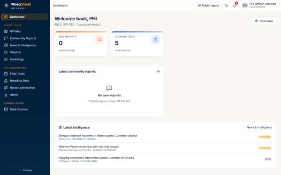This screenshot has width=281, height=175.
Task: Toggle dark mode moon icon
Action: pos(226,6)
